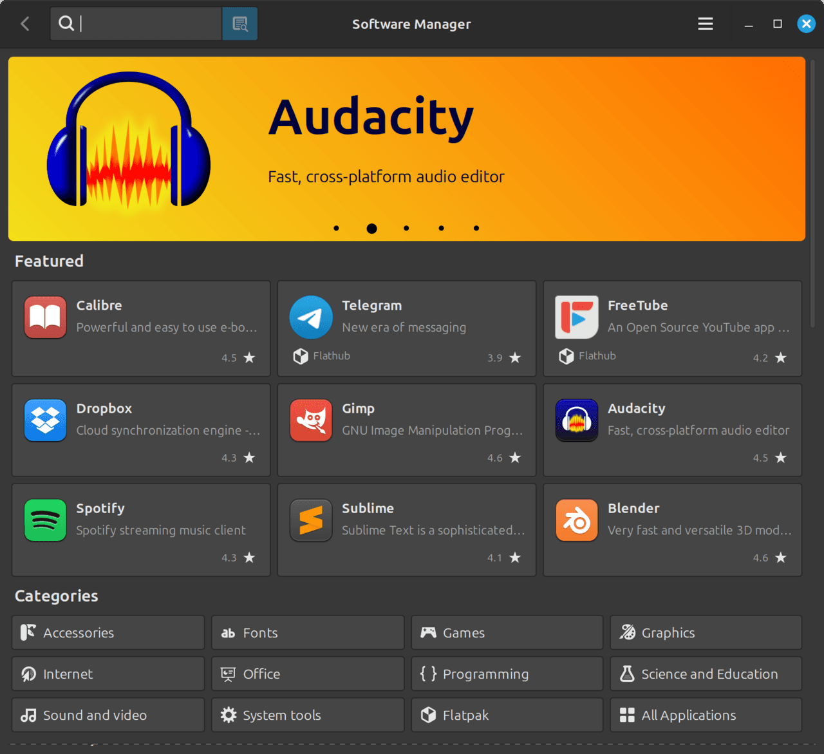Select the fifth banner slide dot

coord(476,228)
